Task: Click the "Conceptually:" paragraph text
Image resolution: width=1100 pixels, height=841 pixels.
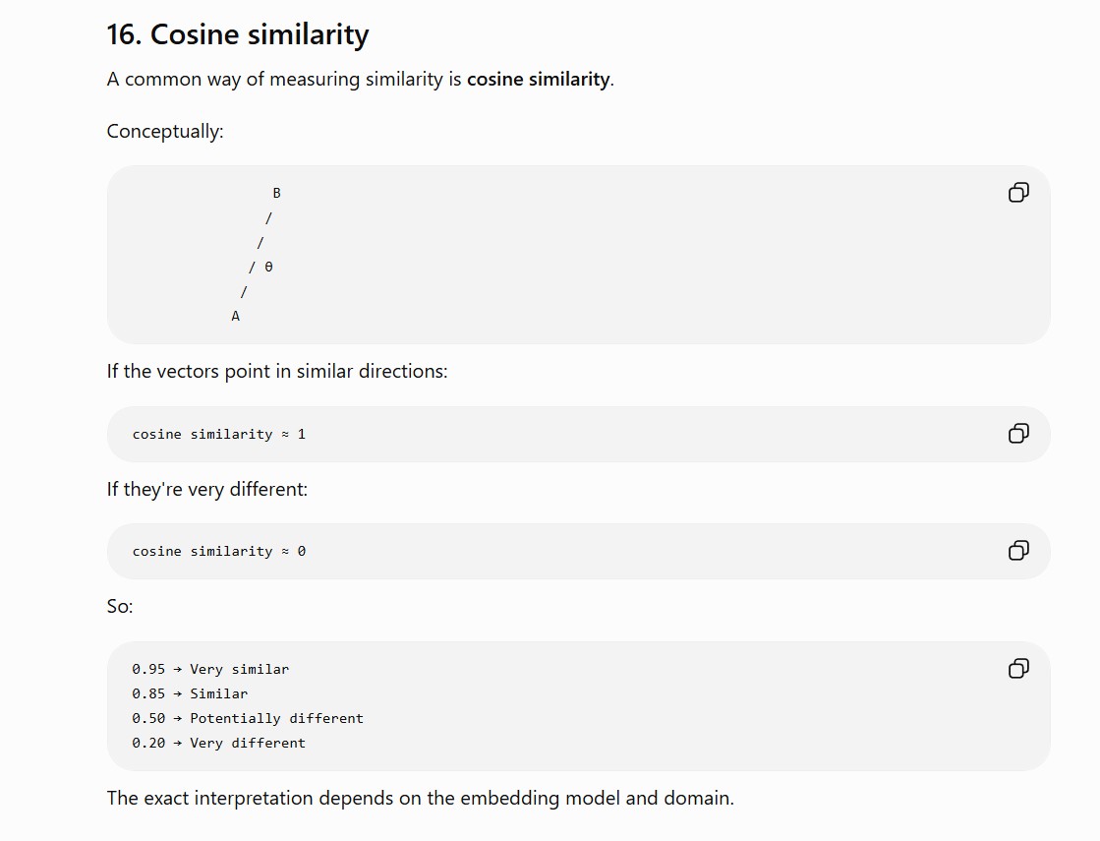Action: tap(165, 131)
